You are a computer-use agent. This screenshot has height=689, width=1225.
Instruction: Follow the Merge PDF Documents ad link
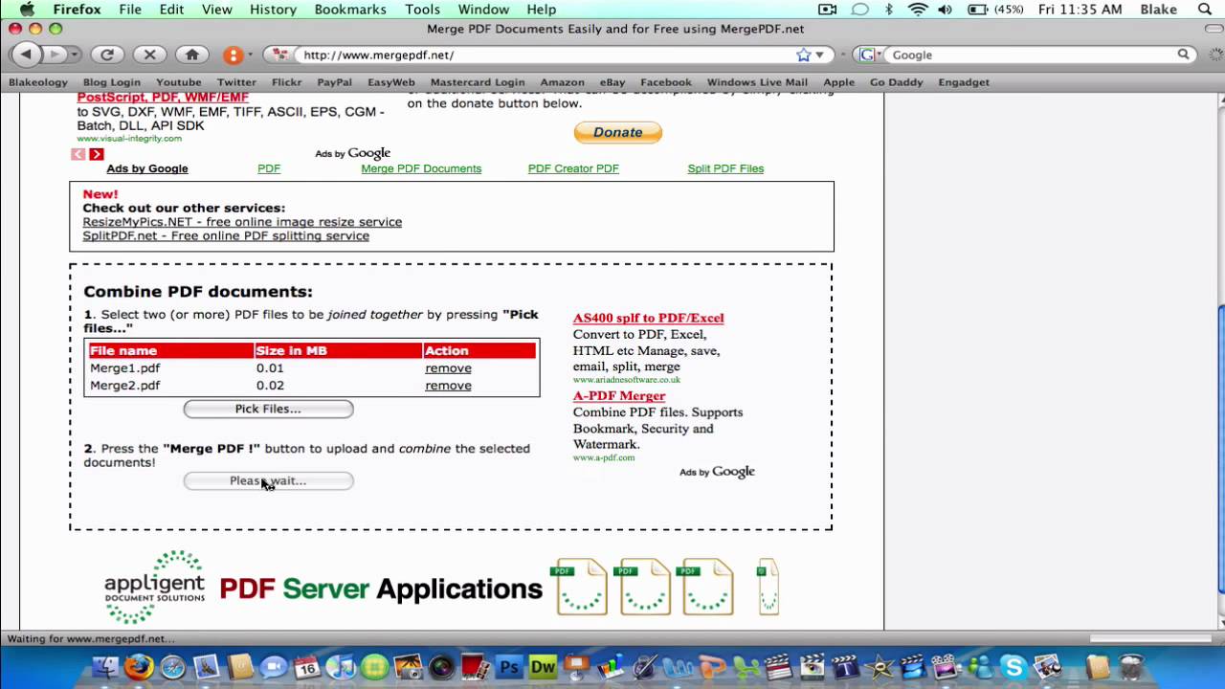pos(421,168)
